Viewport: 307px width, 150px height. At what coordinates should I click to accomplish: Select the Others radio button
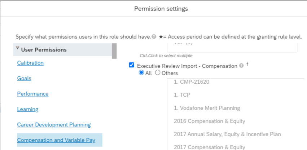(158, 73)
